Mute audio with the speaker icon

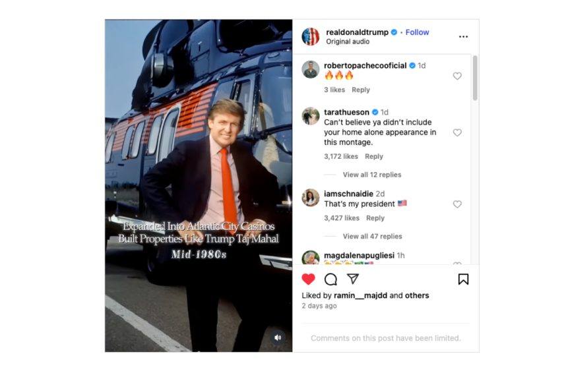click(278, 337)
